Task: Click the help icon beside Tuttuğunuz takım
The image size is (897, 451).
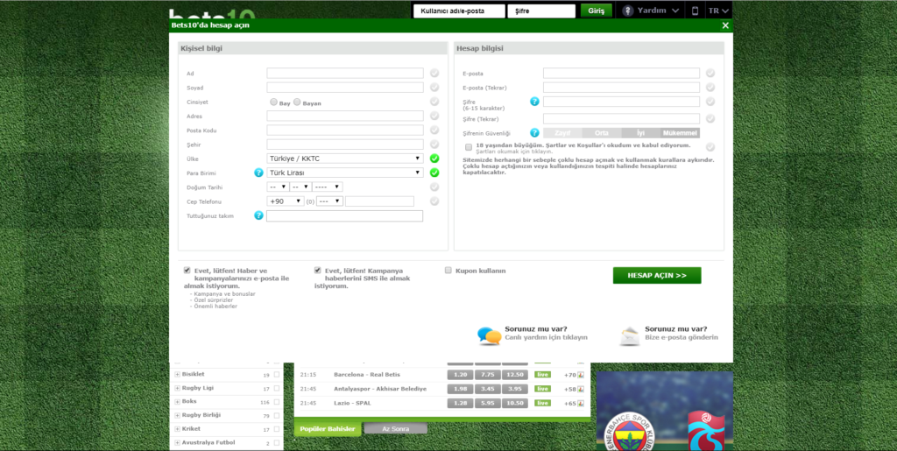Action: pos(258,215)
